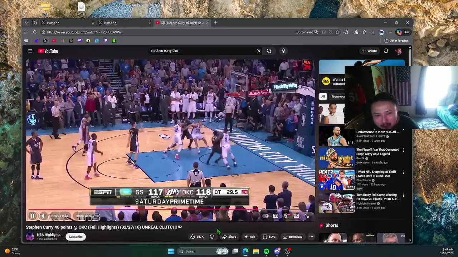Close the first 'Home / X' tab
This screenshot has width=458, height=257.
[93, 23]
